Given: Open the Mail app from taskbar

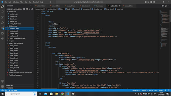Looking at the screenshot, I should pos(46,94).
